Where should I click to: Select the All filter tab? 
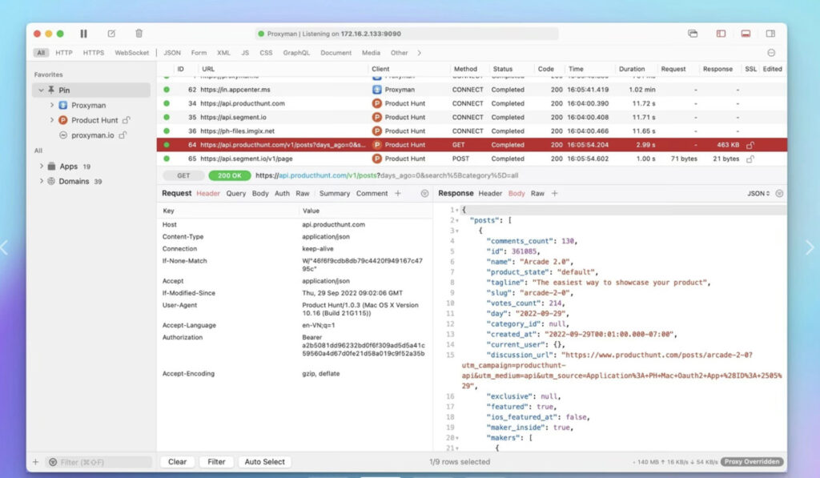point(41,53)
